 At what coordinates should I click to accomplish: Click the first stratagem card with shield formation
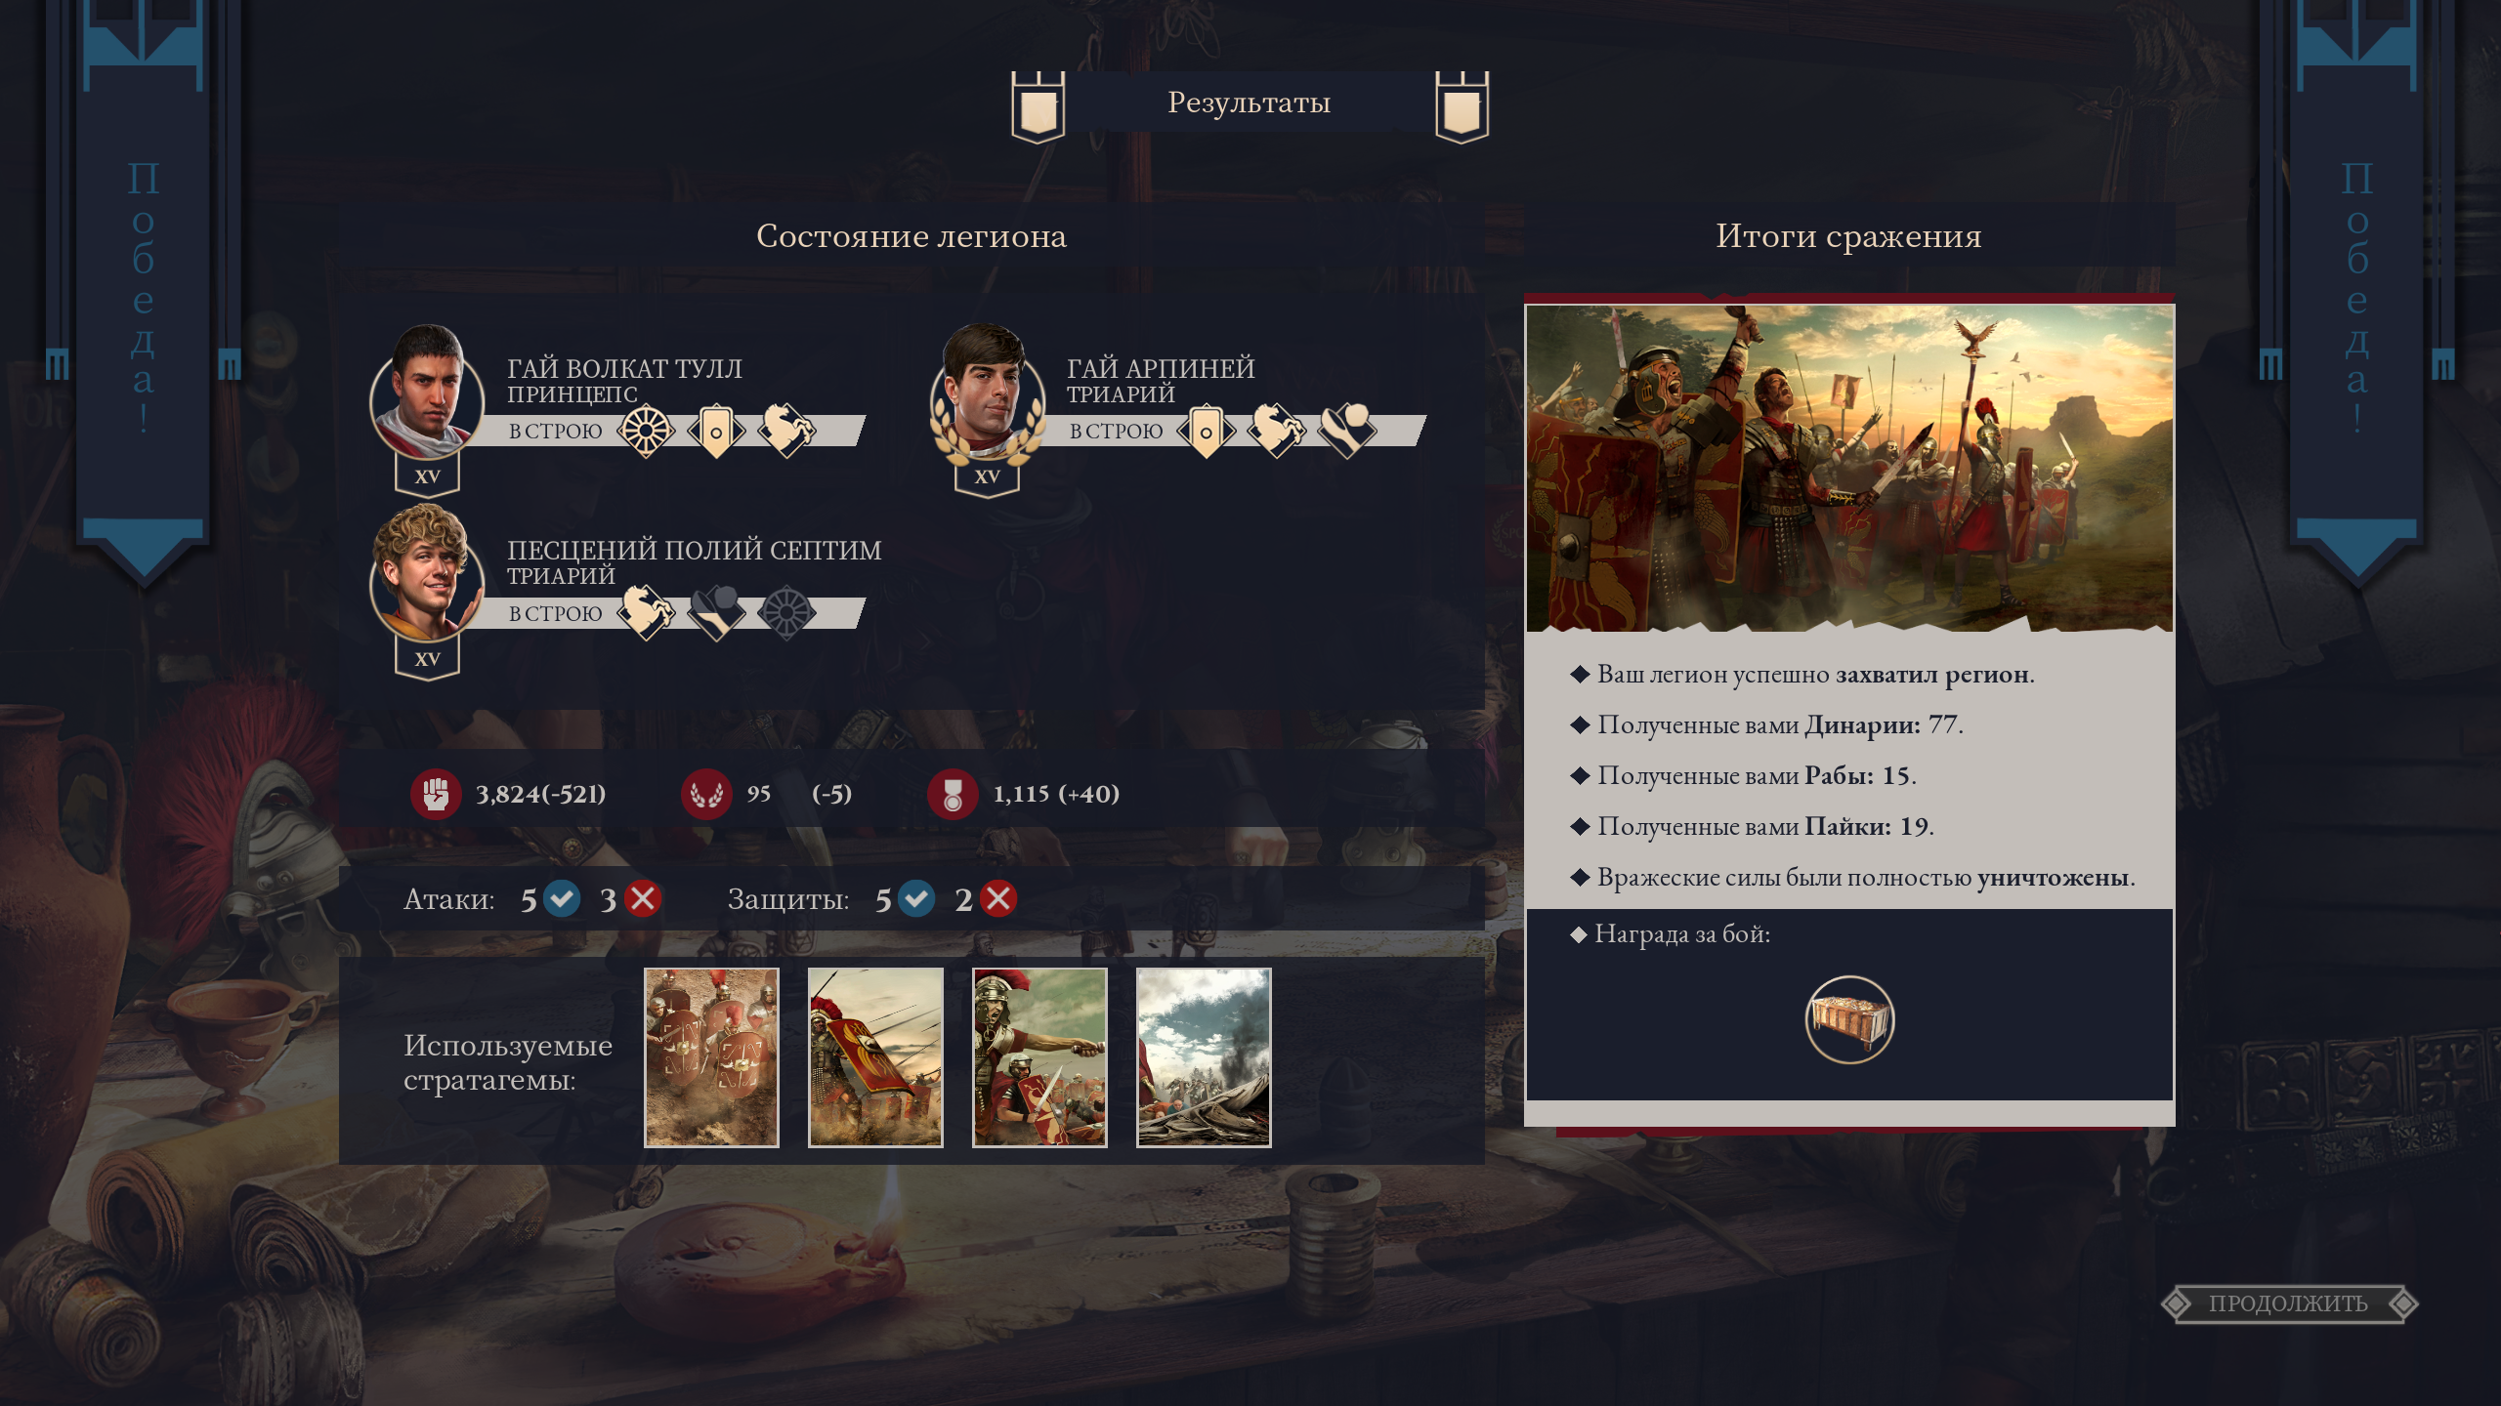(x=711, y=1057)
